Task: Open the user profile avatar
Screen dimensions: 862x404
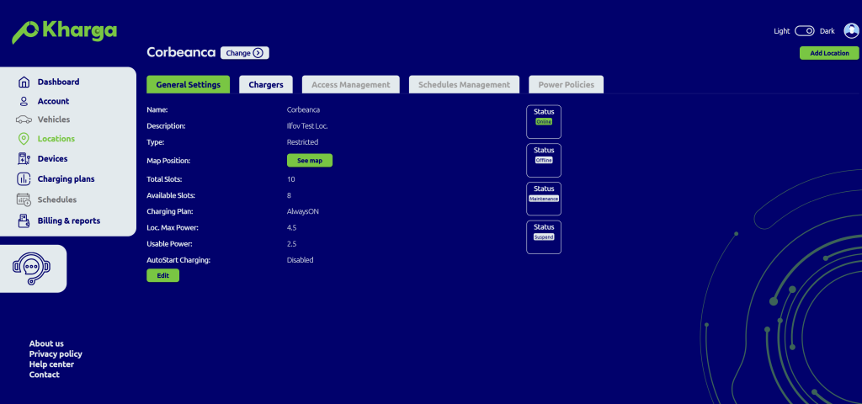Action: pyautogui.click(x=850, y=31)
